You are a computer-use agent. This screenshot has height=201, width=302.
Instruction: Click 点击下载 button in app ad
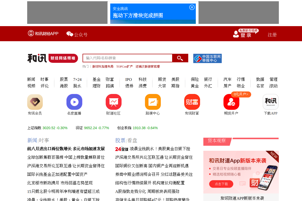pyautogui.click(x=221, y=184)
